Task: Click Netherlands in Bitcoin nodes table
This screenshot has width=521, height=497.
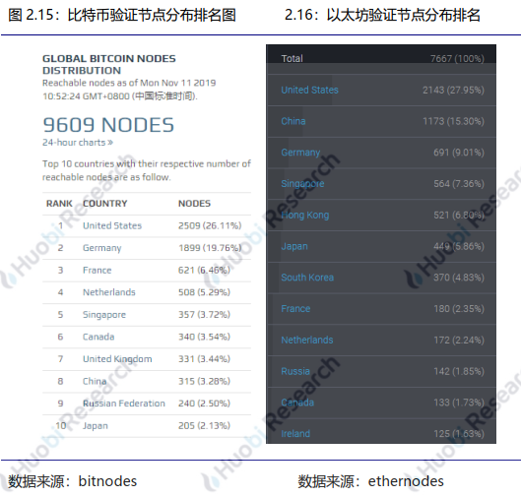Action: point(109,292)
